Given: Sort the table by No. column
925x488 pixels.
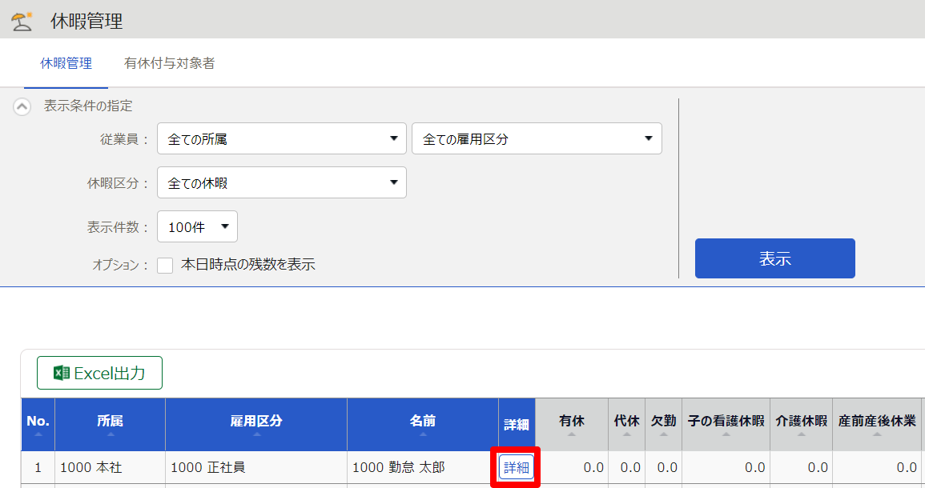Looking at the screenshot, I should tap(38, 424).
